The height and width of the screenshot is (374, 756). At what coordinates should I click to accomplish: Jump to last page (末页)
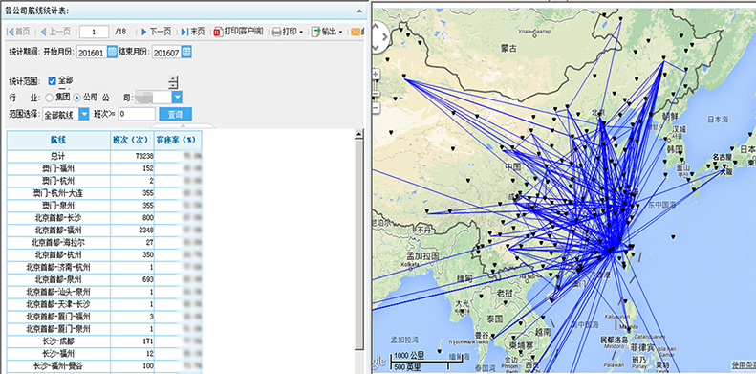coord(193,32)
